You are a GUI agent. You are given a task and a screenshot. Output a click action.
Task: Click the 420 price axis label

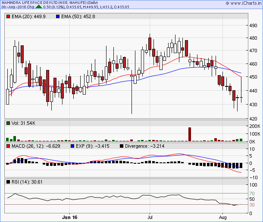tap(253, 119)
